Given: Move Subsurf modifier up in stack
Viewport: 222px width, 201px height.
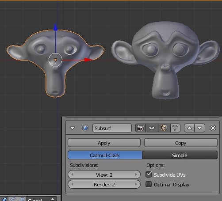Looking at the screenshot, I should pos(189,128).
